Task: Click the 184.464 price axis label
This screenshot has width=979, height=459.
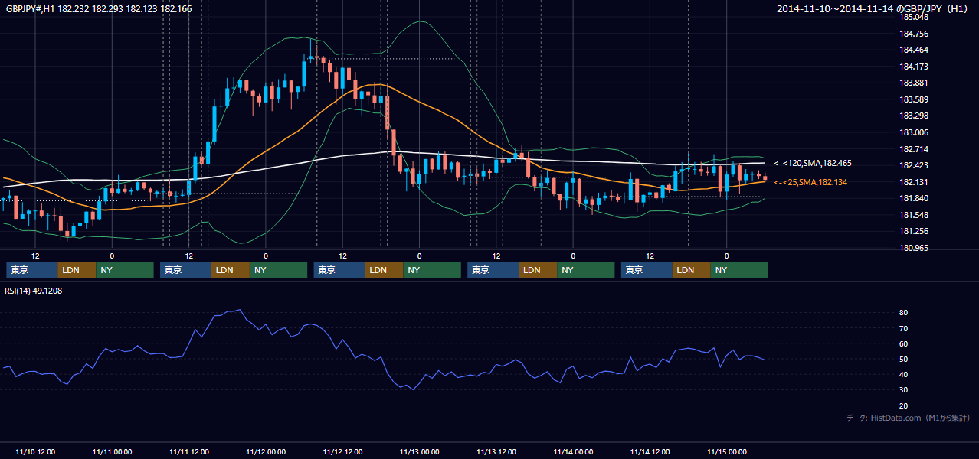Action: [x=914, y=50]
